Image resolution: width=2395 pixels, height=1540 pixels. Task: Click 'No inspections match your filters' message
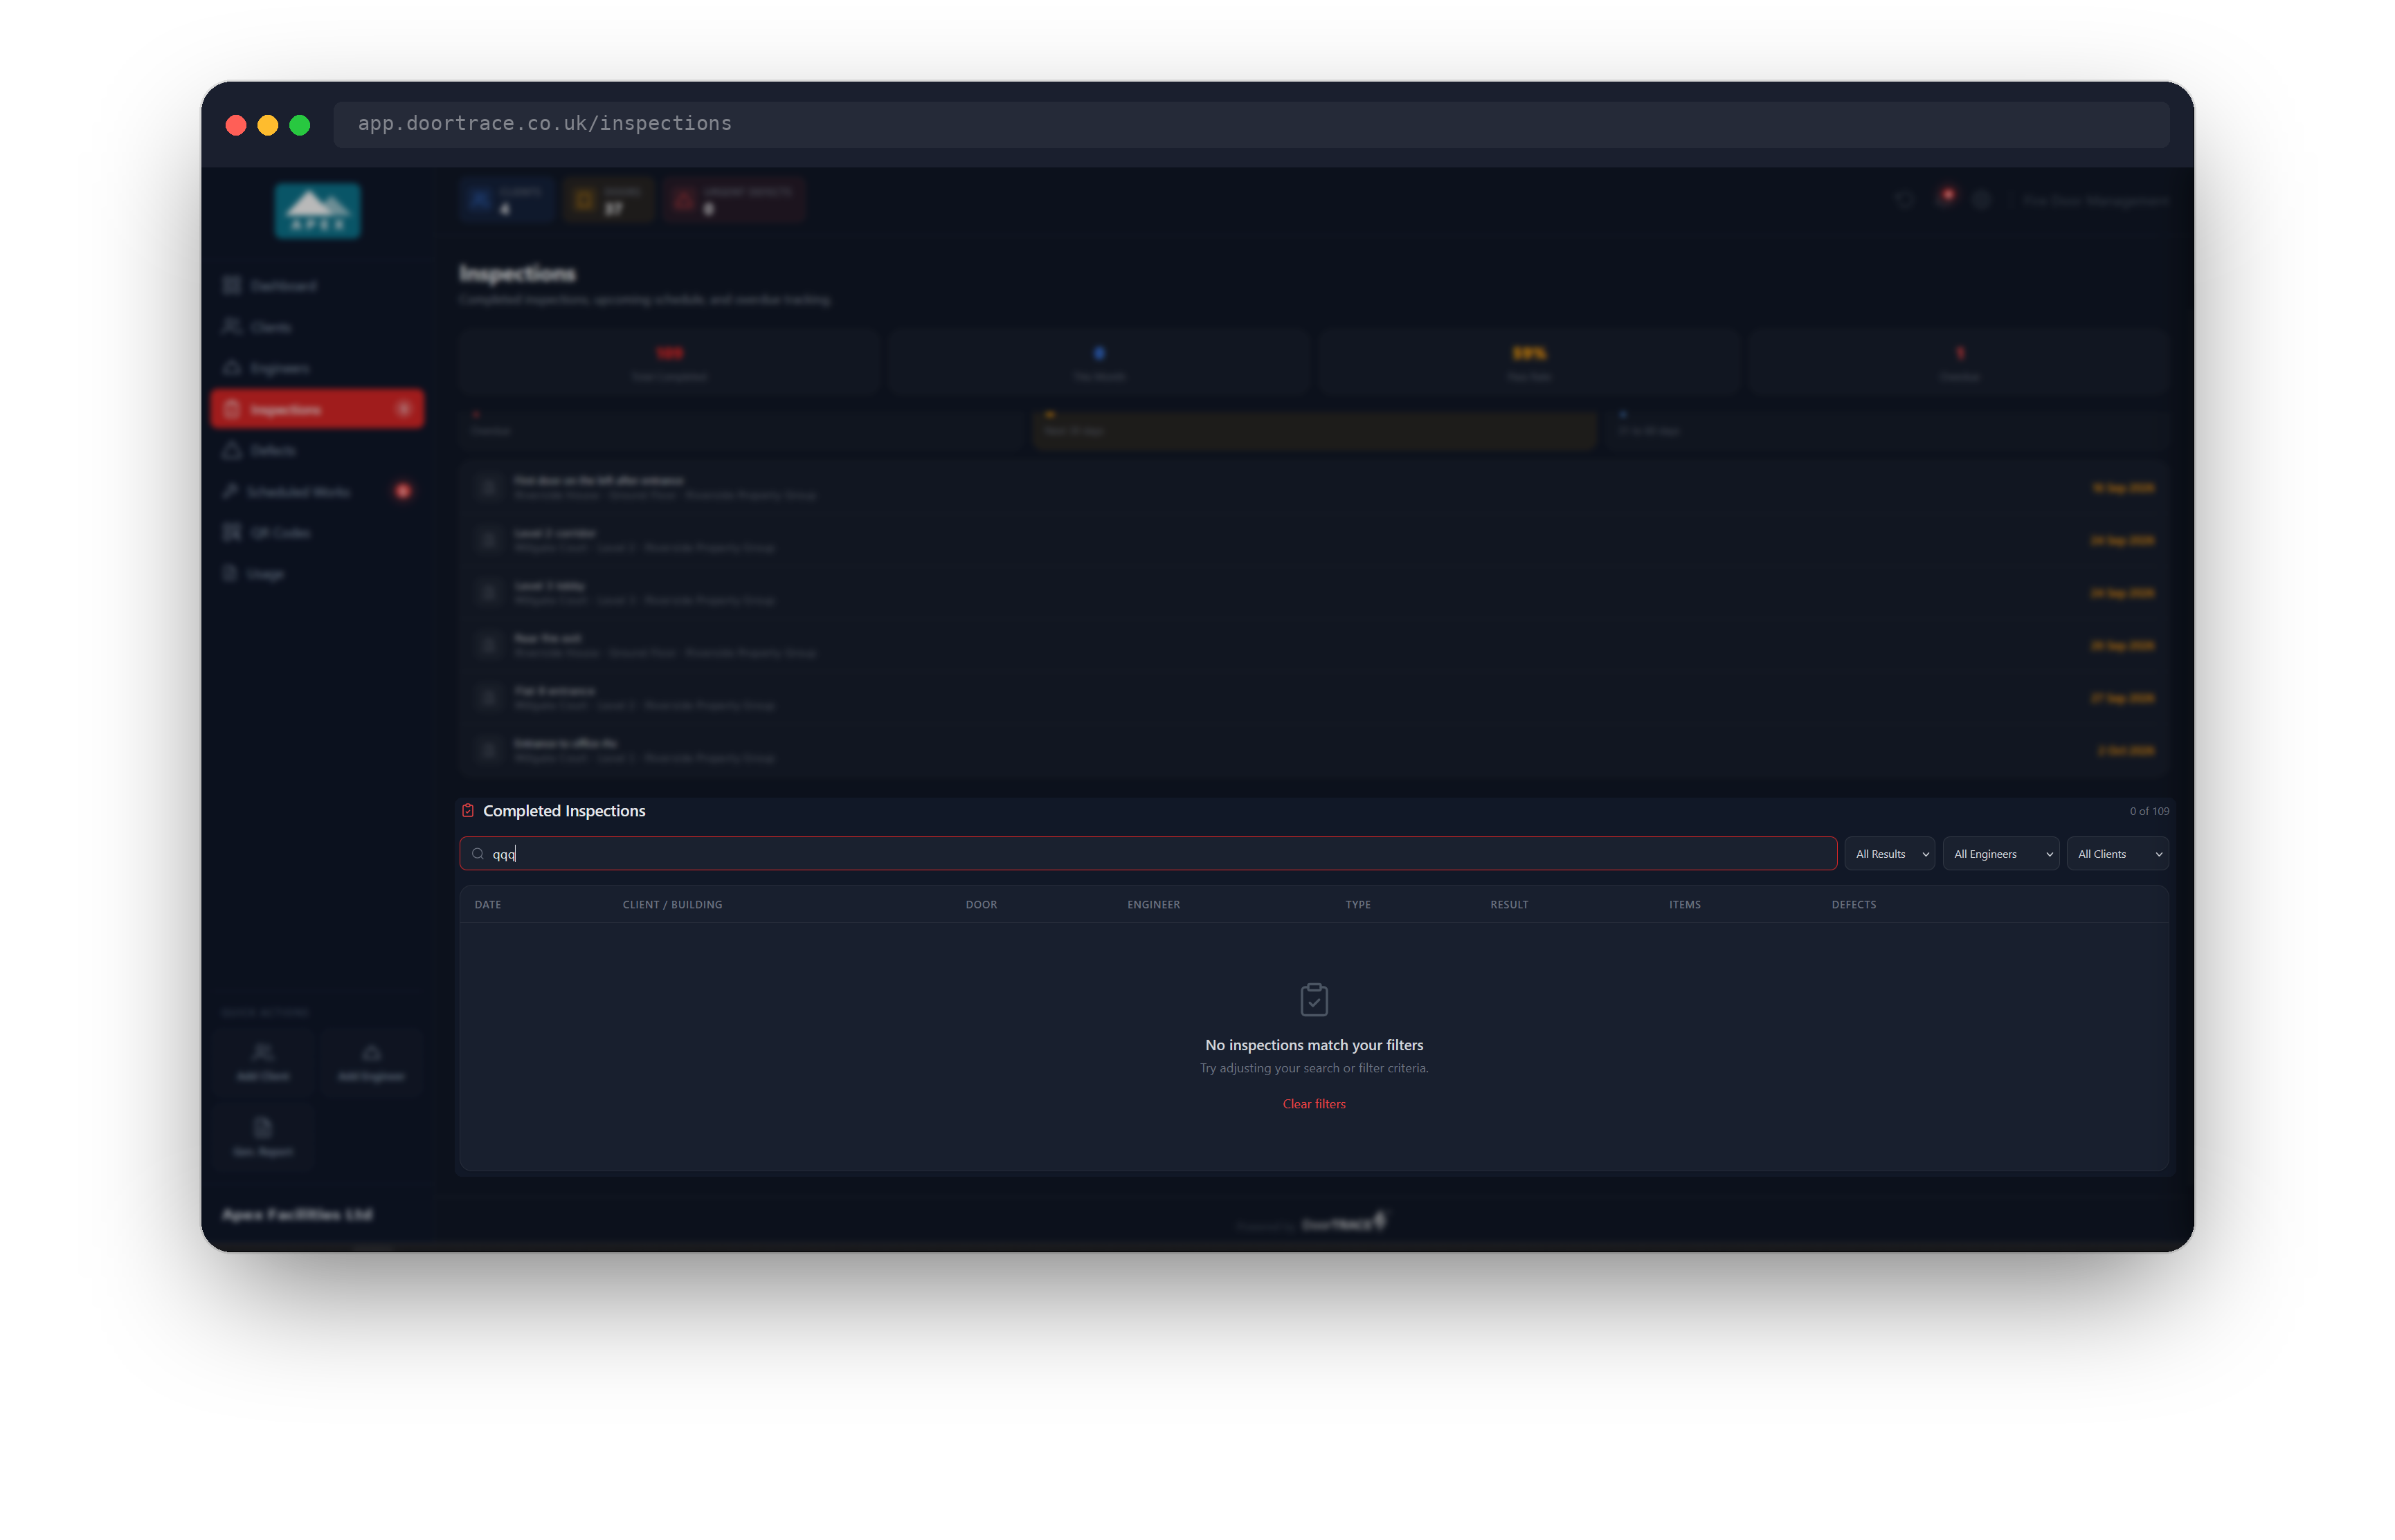click(1314, 1045)
